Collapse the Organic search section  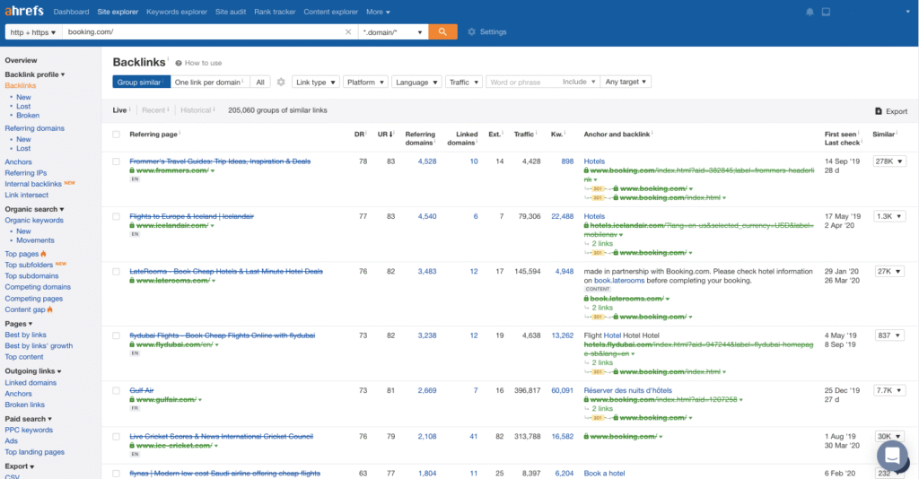(34, 209)
